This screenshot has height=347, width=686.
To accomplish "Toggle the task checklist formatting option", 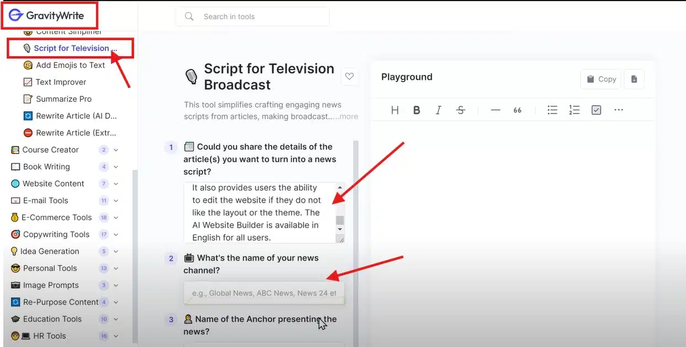I will coord(596,110).
